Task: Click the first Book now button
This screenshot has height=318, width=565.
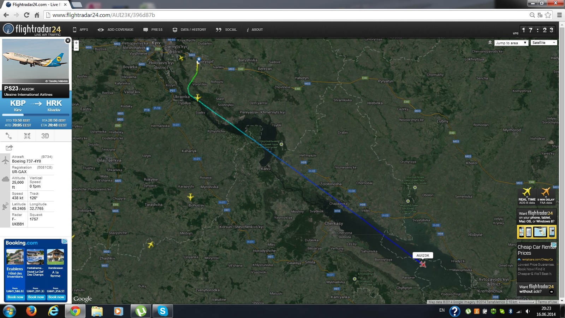Action: tap(15, 297)
